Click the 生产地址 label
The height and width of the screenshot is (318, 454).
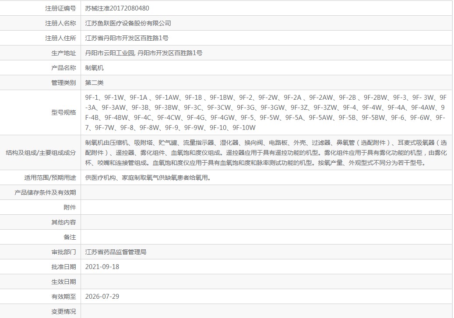point(63,53)
